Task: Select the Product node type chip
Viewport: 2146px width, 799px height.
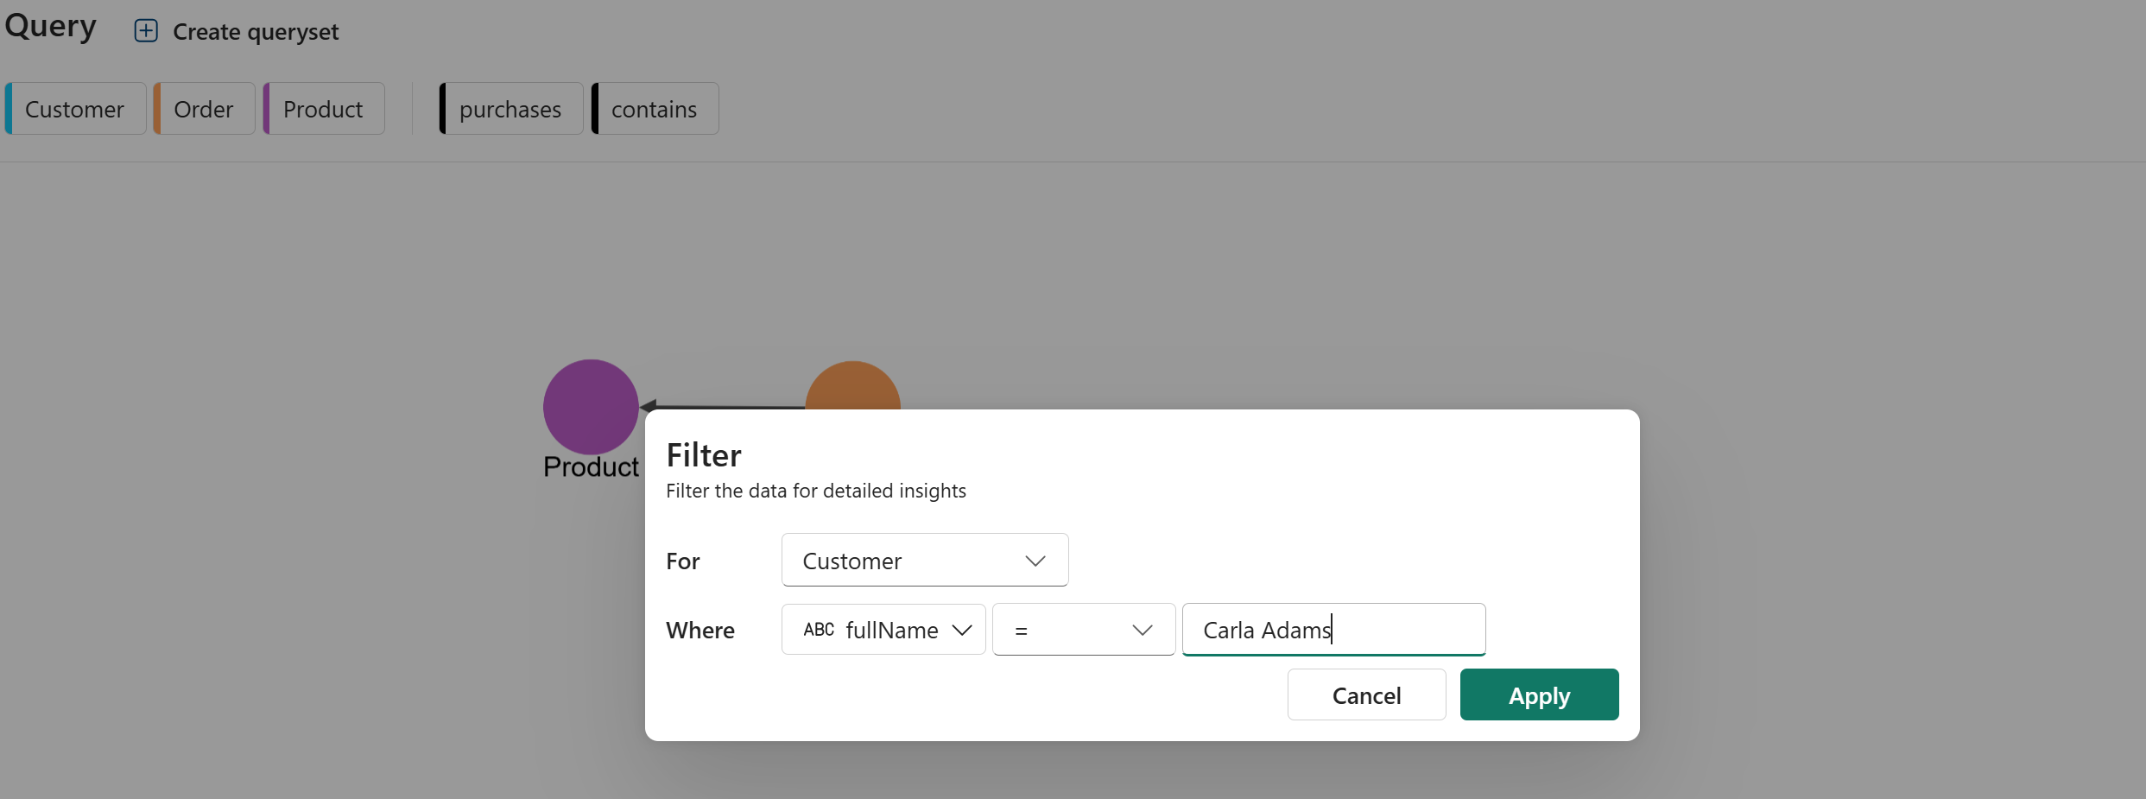Action: pyautogui.click(x=324, y=109)
